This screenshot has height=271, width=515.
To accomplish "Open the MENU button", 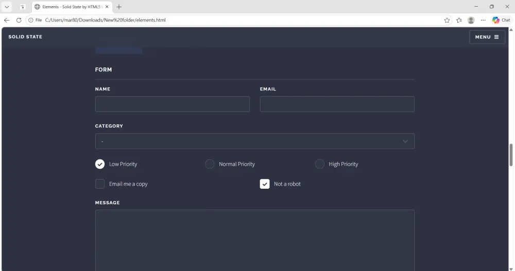I will [487, 37].
